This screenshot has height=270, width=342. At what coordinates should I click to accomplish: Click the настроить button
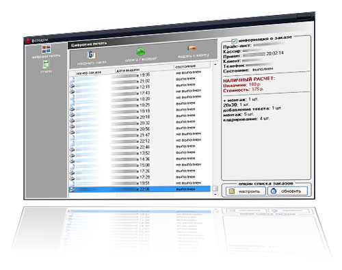(x=246, y=191)
